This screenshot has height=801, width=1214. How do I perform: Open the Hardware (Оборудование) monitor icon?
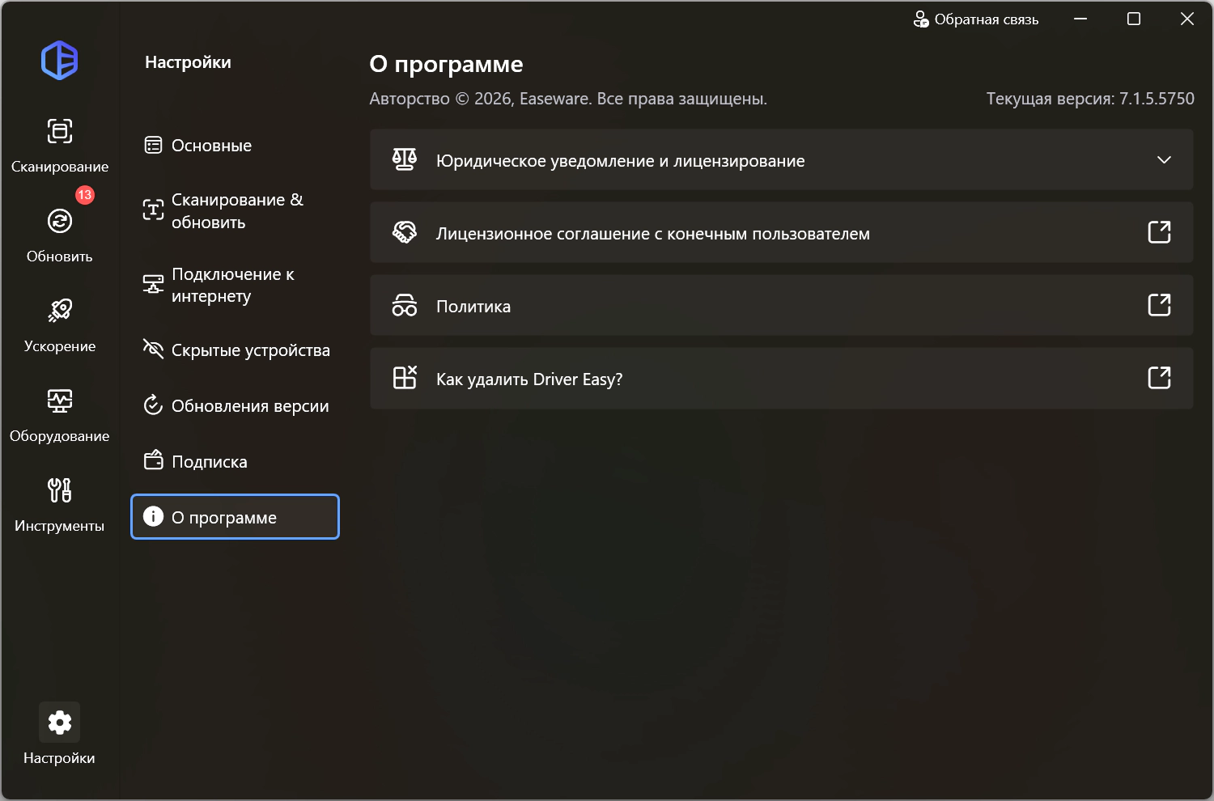(x=59, y=400)
